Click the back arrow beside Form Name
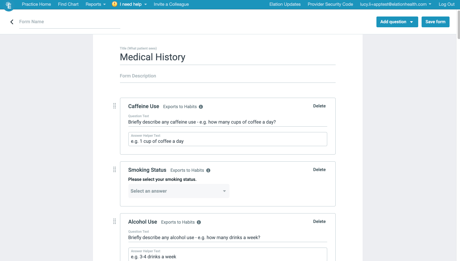Screen dimensions: 460x261 [x=12, y=22]
